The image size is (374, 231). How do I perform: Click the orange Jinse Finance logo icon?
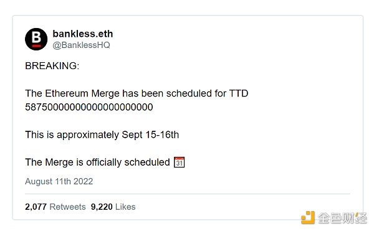pyautogui.click(x=308, y=217)
